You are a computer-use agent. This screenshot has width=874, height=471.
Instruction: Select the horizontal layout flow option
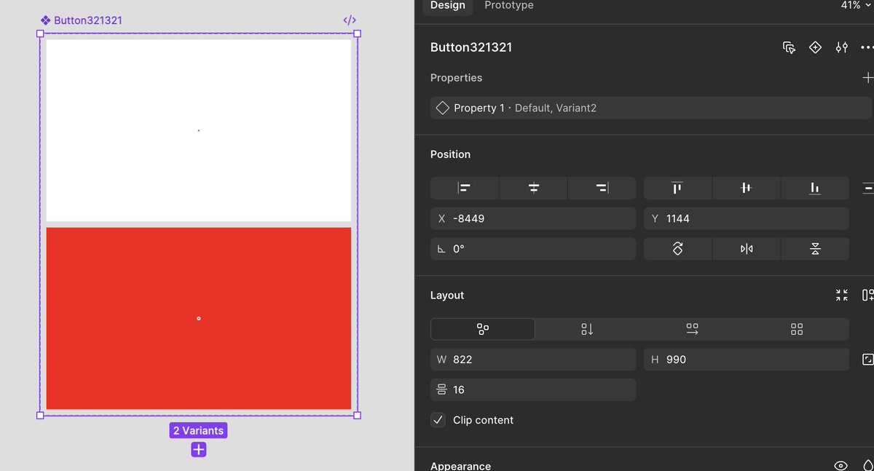pyautogui.click(x=692, y=329)
